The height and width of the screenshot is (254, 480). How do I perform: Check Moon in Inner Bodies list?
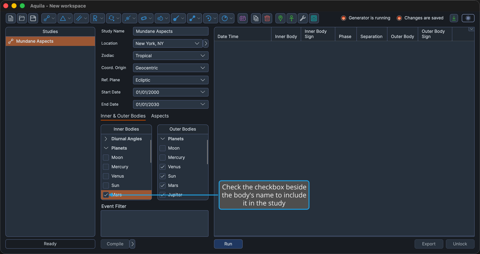tap(106, 157)
